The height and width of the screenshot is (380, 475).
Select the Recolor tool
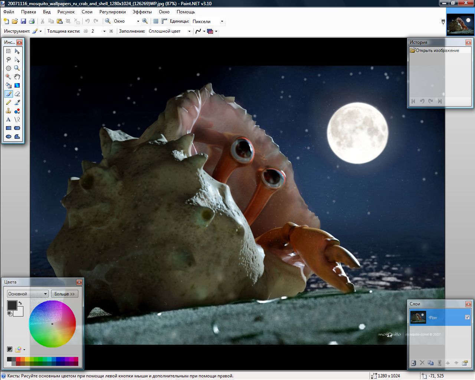coord(17,111)
